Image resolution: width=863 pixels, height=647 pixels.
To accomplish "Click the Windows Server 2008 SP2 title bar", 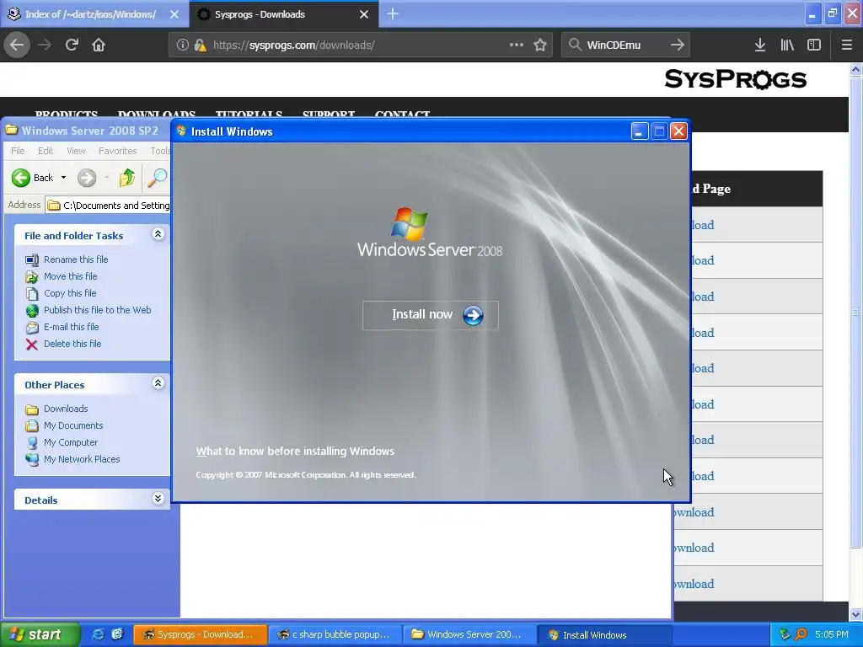I will (x=87, y=131).
